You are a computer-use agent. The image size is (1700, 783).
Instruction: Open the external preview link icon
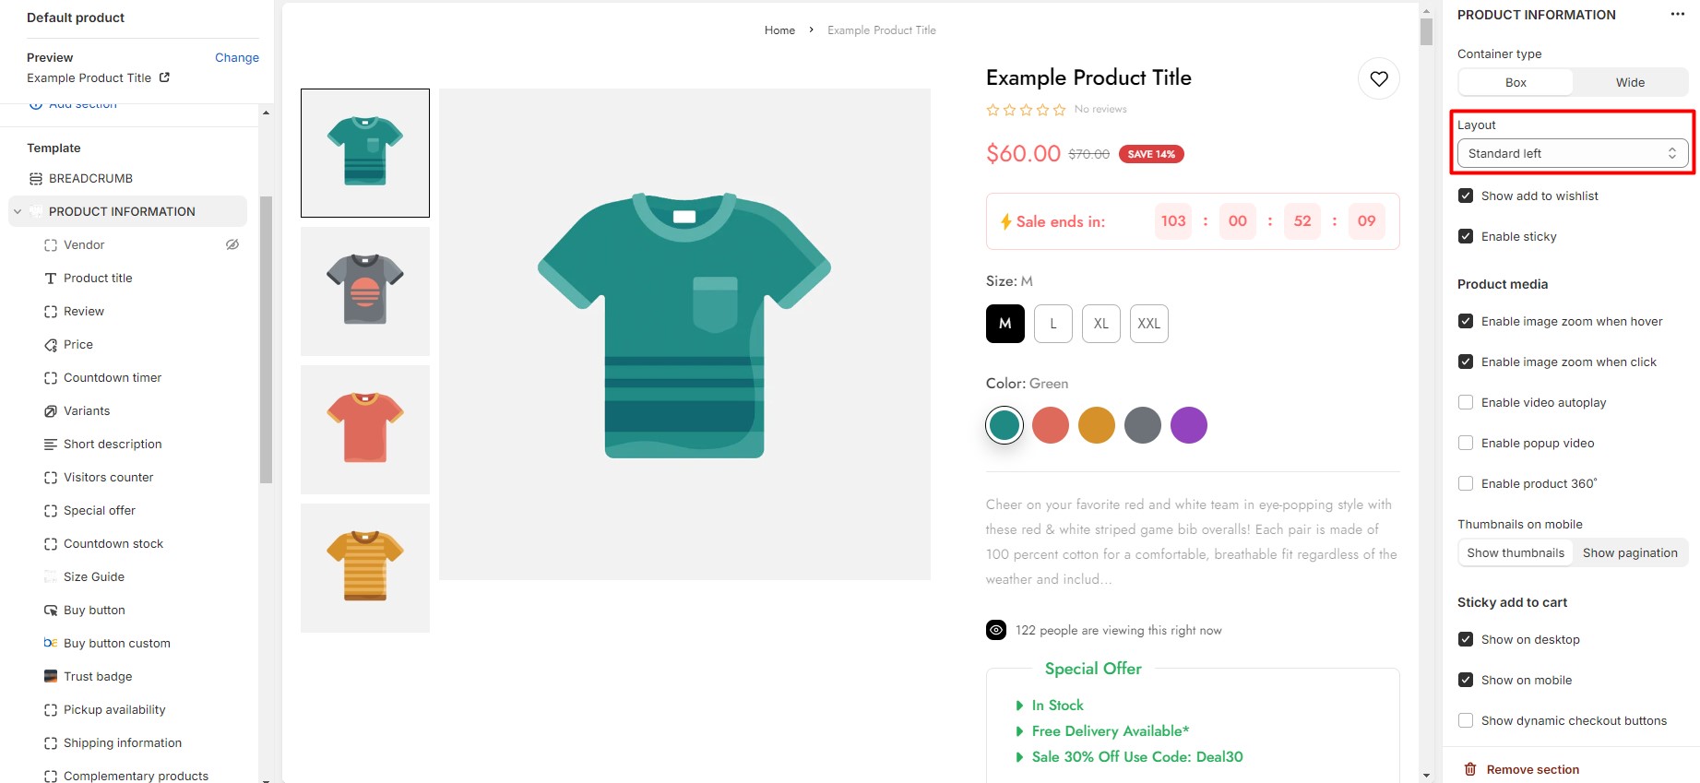[x=164, y=77]
